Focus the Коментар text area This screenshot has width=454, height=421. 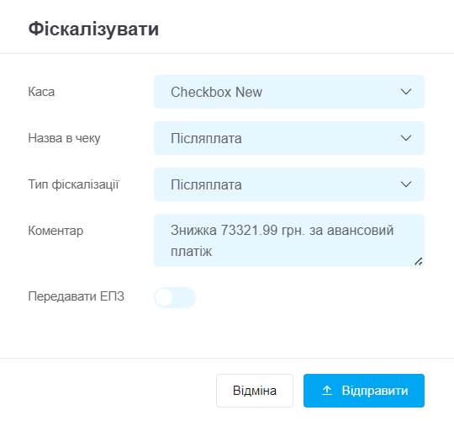289,240
